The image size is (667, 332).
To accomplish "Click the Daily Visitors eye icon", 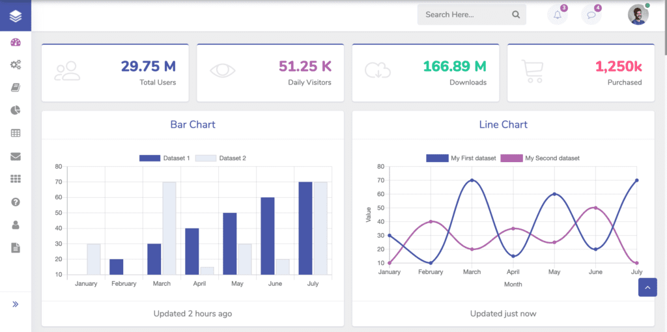I will point(223,70).
